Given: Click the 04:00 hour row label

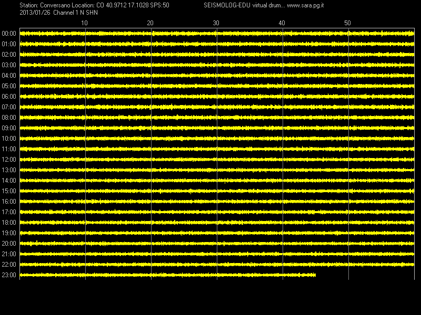Looking at the screenshot, I should [x=9, y=76].
